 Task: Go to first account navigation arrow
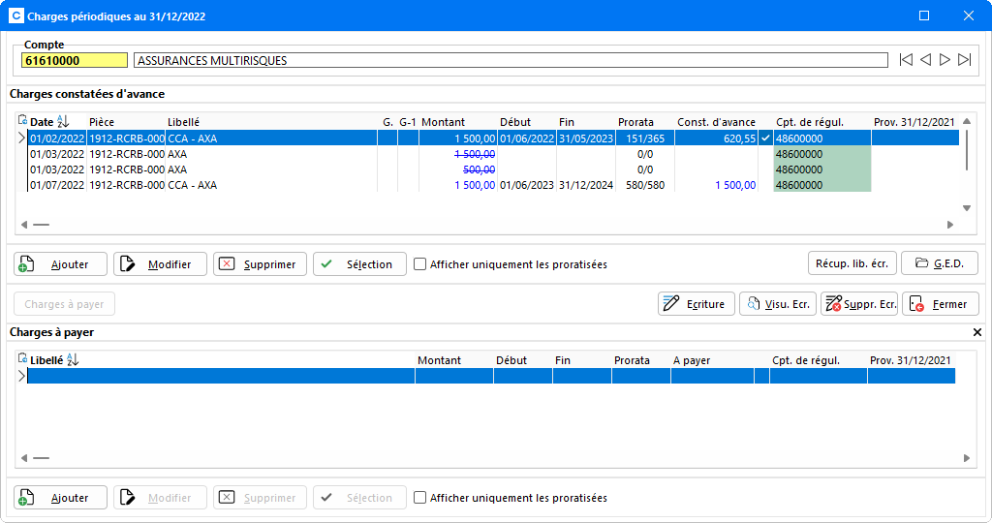point(906,60)
